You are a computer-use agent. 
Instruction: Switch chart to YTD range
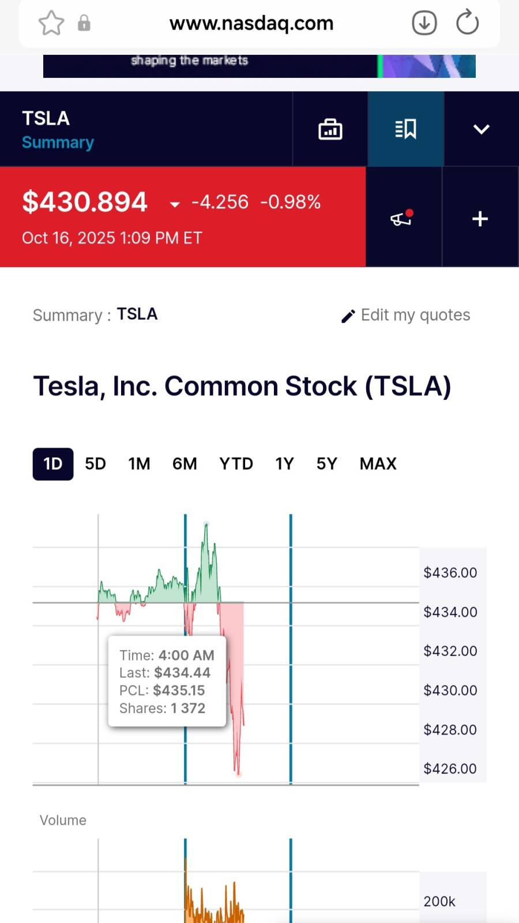pos(236,464)
